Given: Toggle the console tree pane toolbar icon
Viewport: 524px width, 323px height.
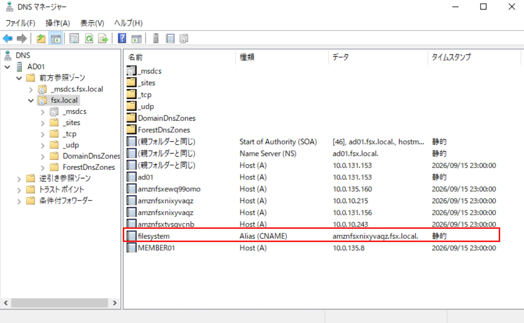Looking at the screenshot, I should point(56,38).
